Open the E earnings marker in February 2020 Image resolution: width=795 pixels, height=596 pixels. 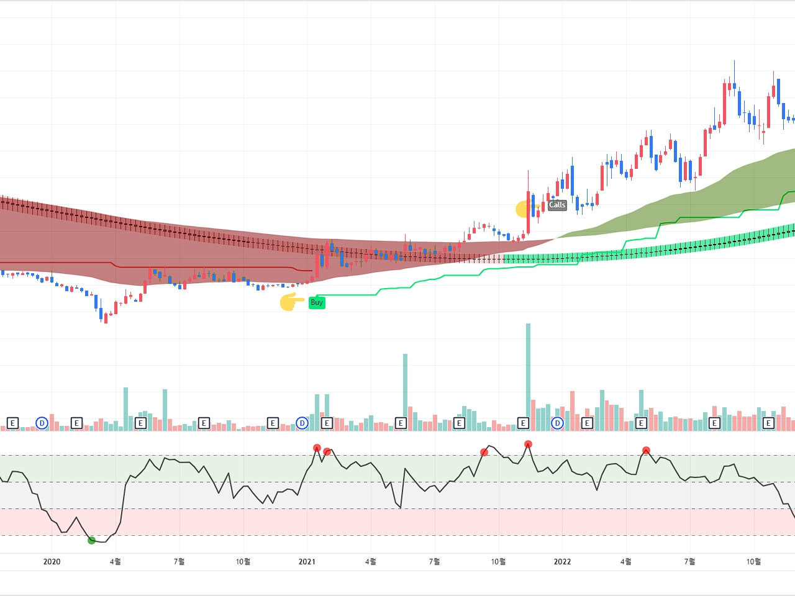[76, 423]
